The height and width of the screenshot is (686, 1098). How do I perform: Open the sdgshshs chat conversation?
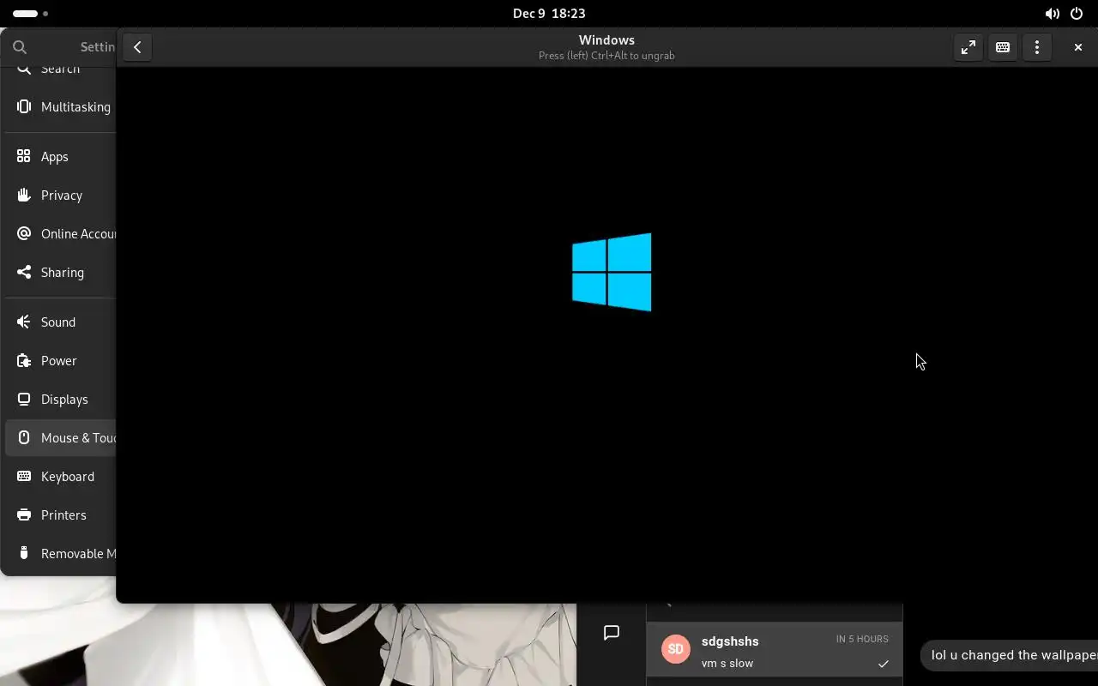[775, 650]
